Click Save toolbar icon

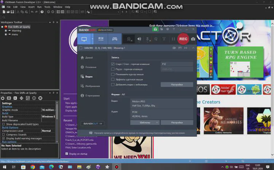12,12
